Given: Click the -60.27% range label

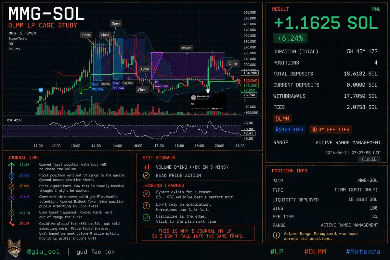Looking at the screenshot, I should 128,83.
